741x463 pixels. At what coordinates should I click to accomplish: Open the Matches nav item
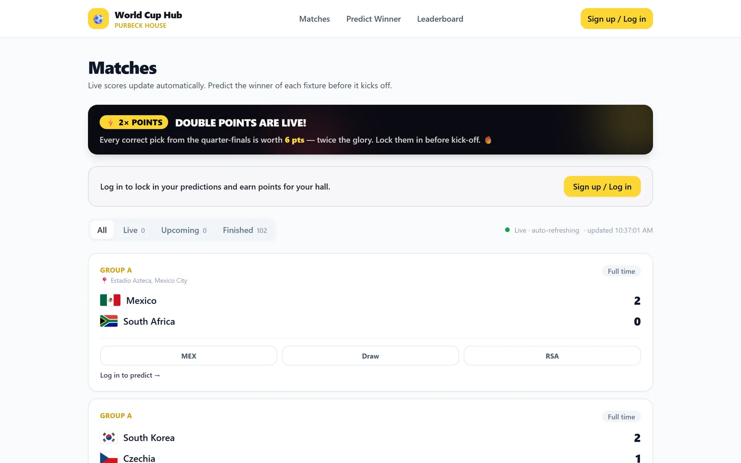314,19
